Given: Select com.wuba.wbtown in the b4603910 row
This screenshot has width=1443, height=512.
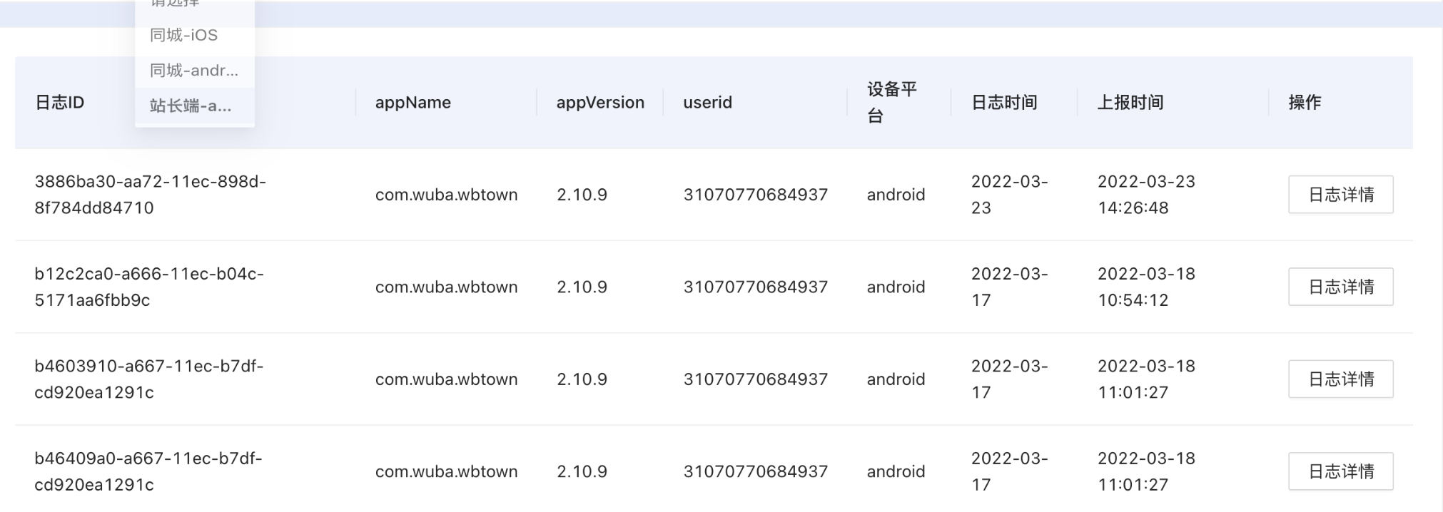Looking at the screenshot, I should click(x=447, y=379).
